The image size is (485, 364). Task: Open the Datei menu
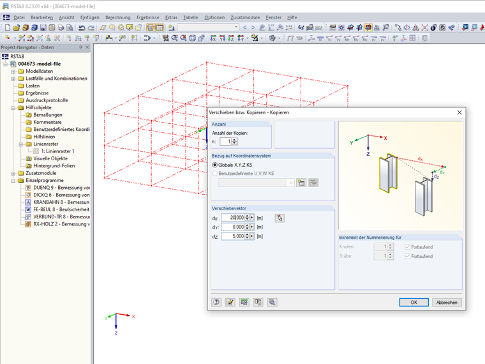[19, 17]
